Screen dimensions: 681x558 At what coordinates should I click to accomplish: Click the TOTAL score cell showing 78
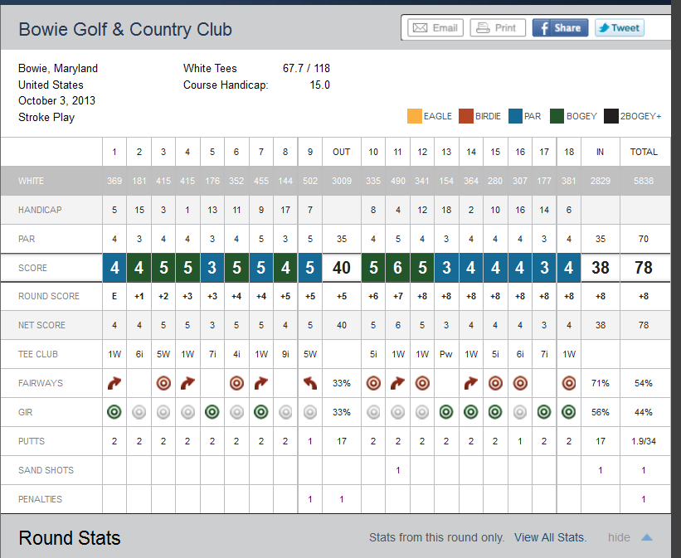[x=644, y=268]
